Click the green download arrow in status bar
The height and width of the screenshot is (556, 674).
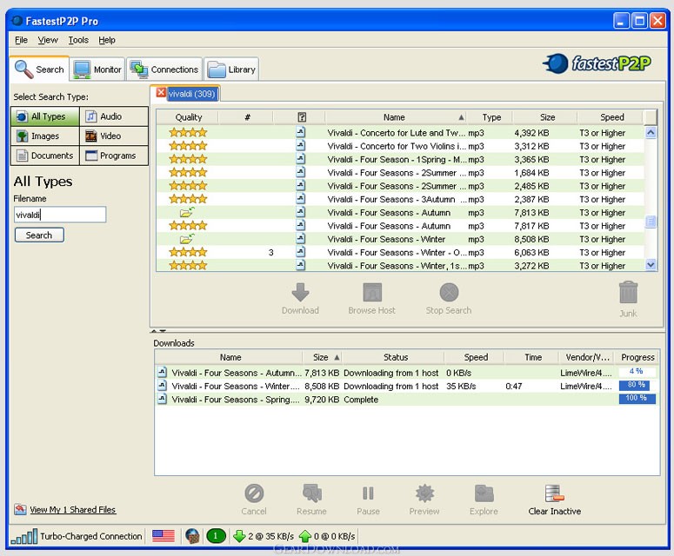click(x=239, y=536)
